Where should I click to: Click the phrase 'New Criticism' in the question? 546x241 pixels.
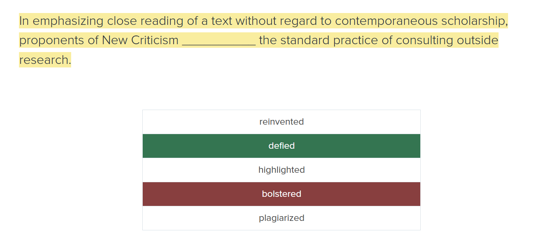click(x=140, y=40)
